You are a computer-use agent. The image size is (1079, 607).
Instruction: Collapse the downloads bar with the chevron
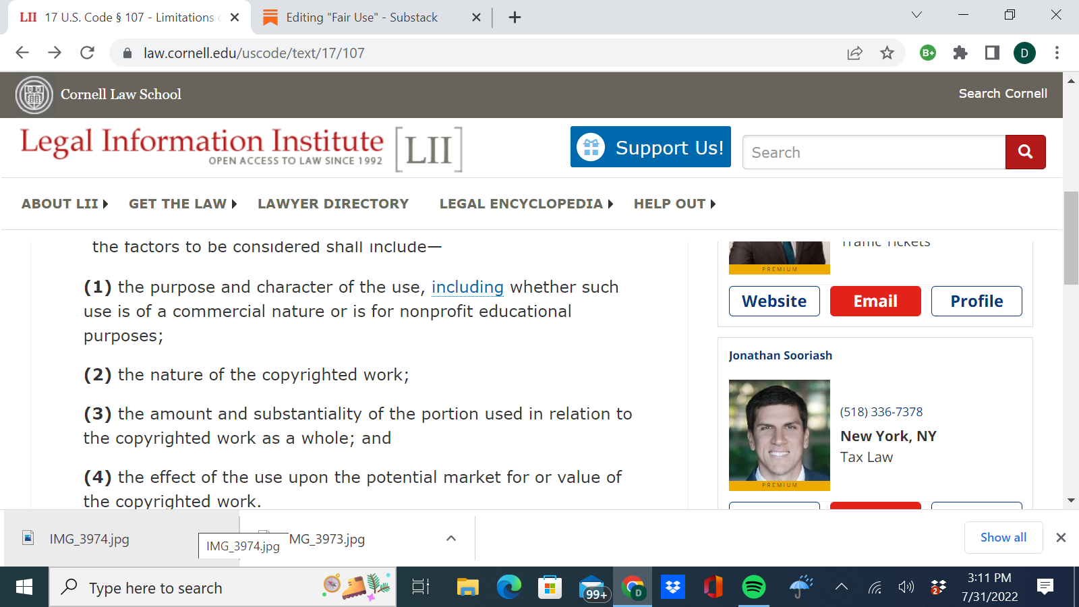coord(450,538)
